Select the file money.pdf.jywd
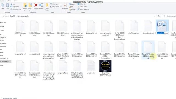This screenshot has height=99, width=176. (x=34, y=48)
